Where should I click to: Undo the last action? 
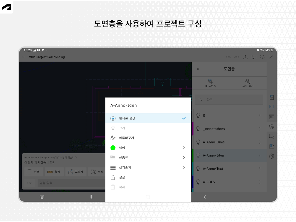click(x=229, y=57)
